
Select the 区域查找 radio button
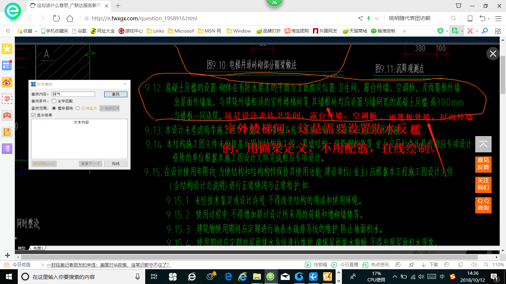point(78,108)
